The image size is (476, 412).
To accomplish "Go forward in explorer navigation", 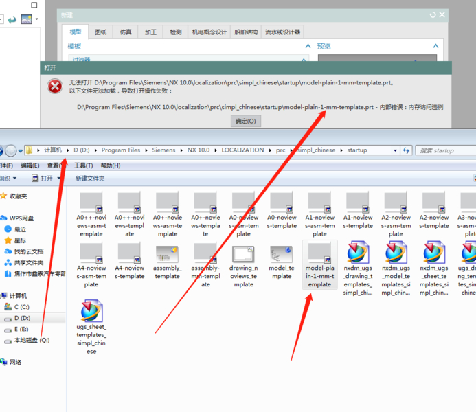I will [10, 150].
